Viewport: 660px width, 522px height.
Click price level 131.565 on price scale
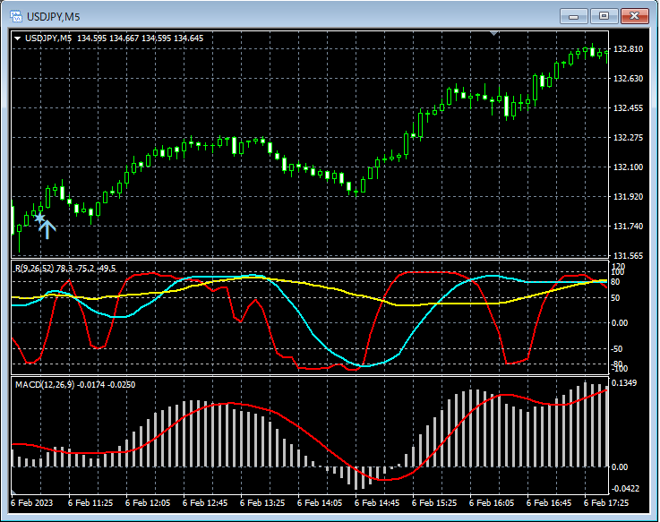pyautogui.click(x=629, y=255)
